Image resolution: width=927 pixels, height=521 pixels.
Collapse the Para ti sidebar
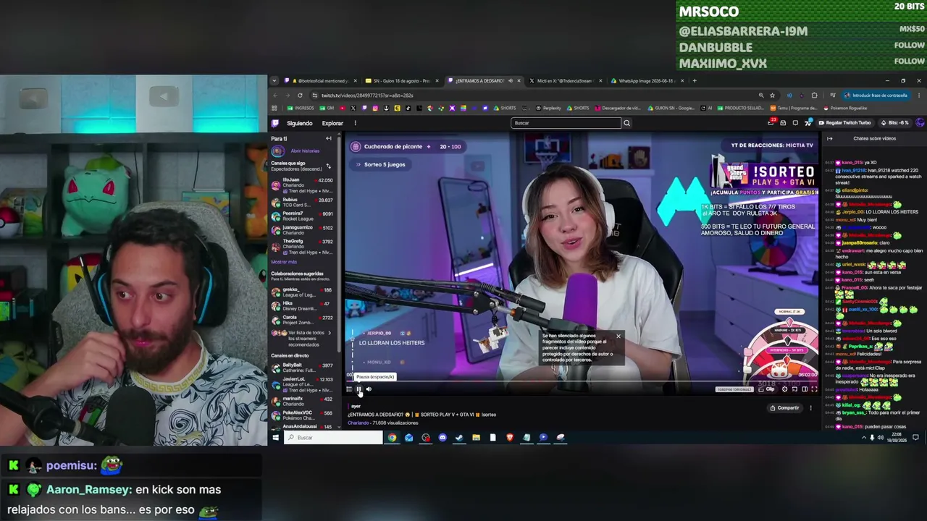click(328, 138)
